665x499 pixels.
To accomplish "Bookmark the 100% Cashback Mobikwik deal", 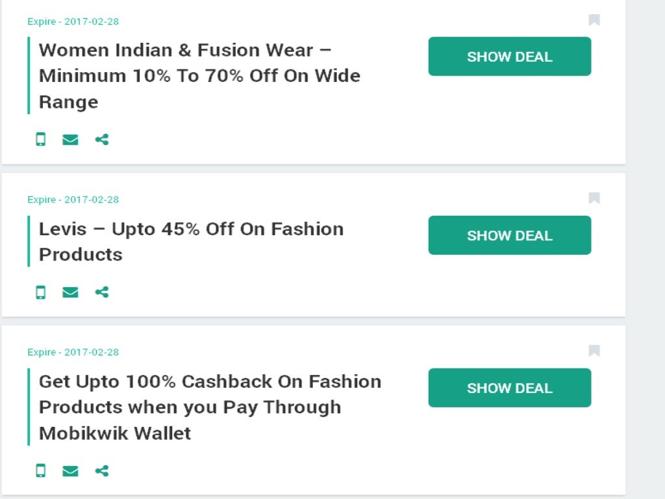I will [594, 351].
